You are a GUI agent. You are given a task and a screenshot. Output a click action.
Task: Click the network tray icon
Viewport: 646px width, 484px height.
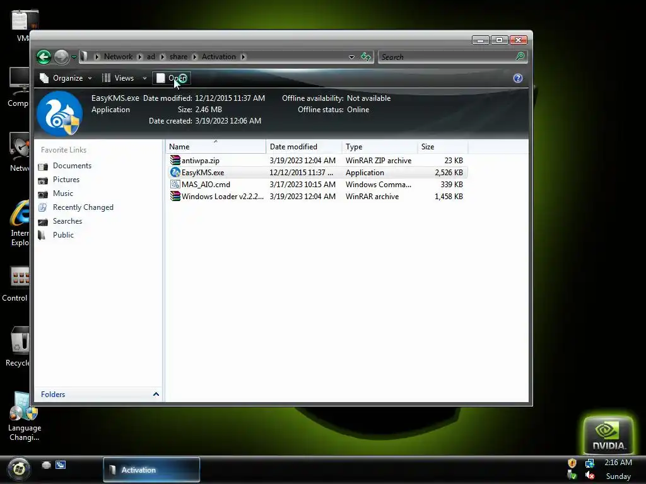point(590,463)
